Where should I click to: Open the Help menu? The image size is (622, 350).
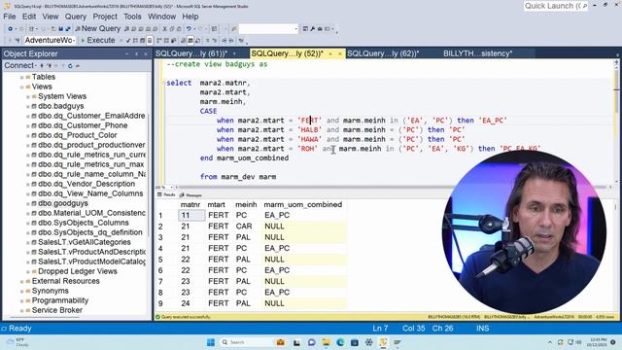(190, 17)
